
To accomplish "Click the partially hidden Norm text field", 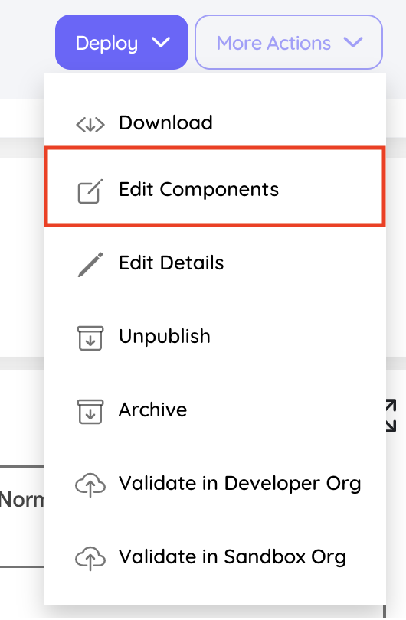I will click(22, 517).
